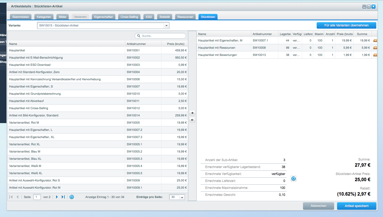The height and width of the screenshot is (217, 383).
Task: Click the 459,95 € price cell
Action: coord(175,50)
